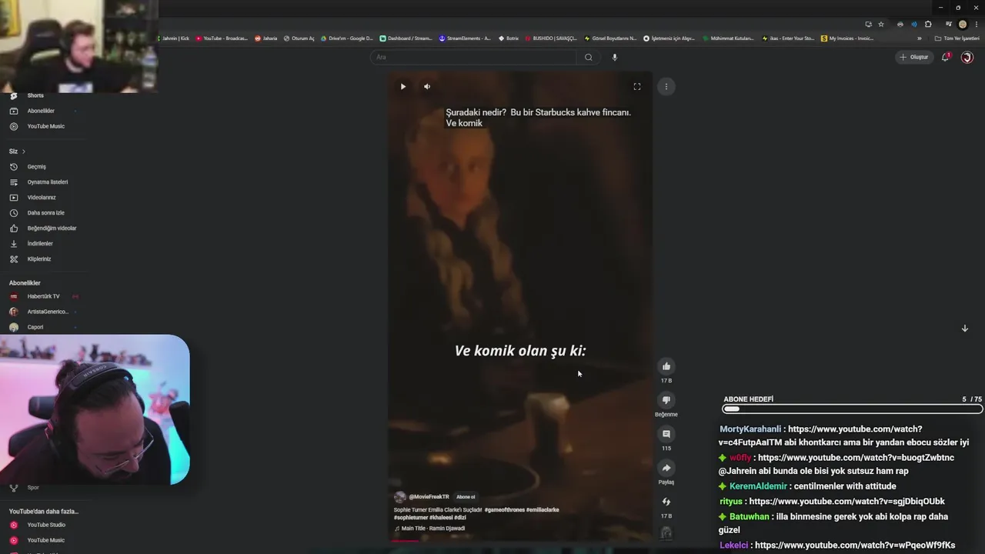Open Lekelci's YouTube link in chat
This screenshot has width=985, height=554.
pyautogui.click(x=855, y=546)
